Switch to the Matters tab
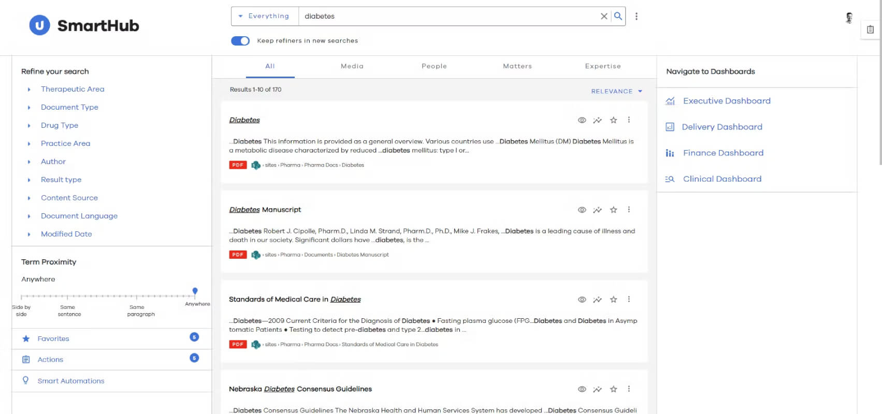Screen dimensions: 882x414 (517, 66)
